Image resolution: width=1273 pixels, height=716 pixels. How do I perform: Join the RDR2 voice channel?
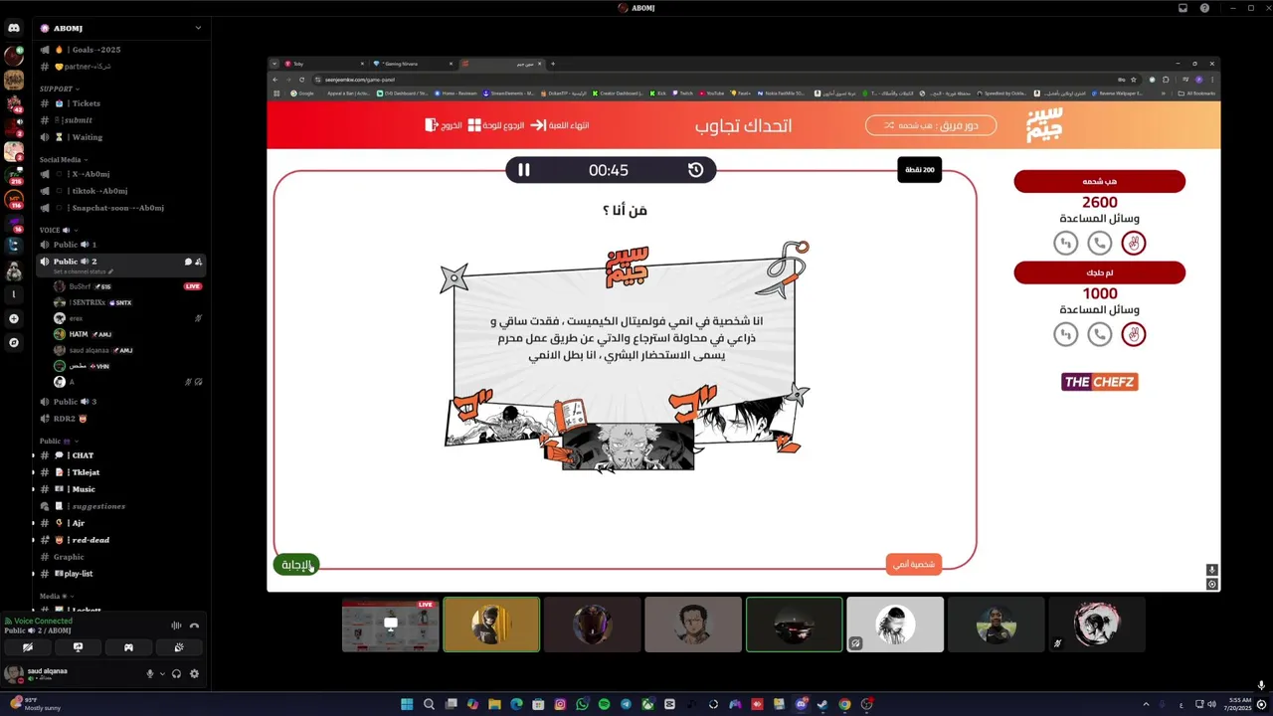coord(119,419)
